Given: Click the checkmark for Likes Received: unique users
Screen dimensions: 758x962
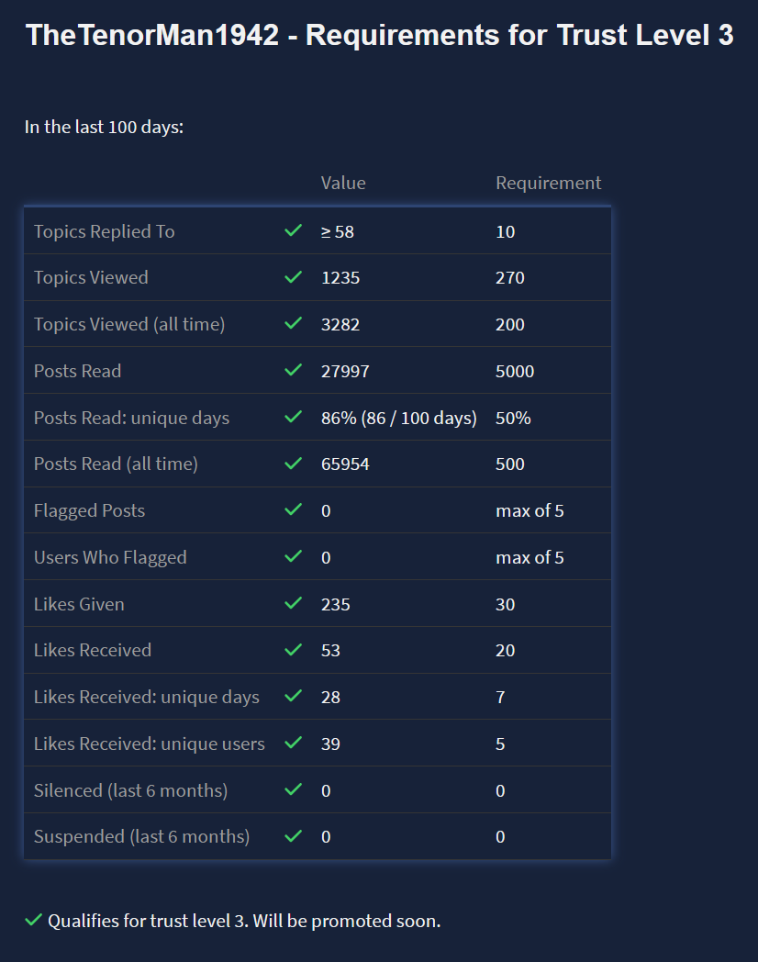Looking at the screenshot, I should tap(294, 744).
